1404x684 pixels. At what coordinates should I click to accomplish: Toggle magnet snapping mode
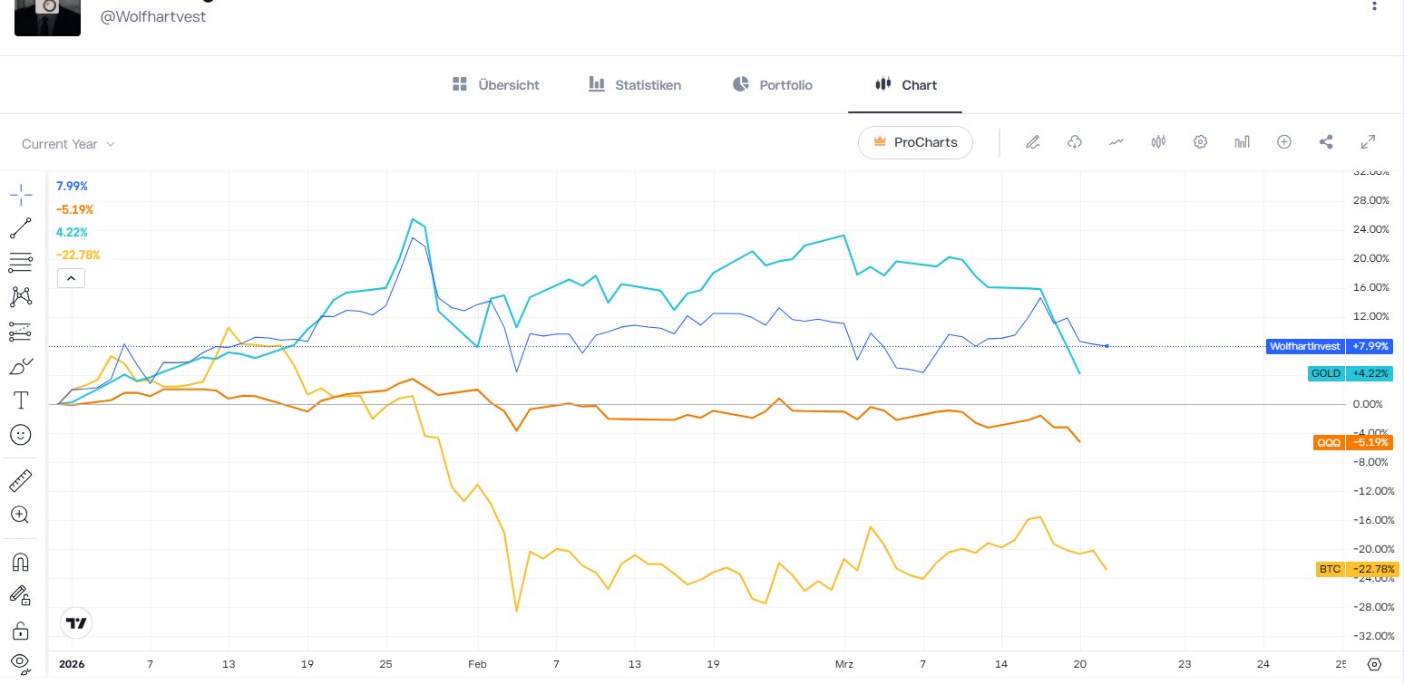pyautogui.click(x=20, y=562)
